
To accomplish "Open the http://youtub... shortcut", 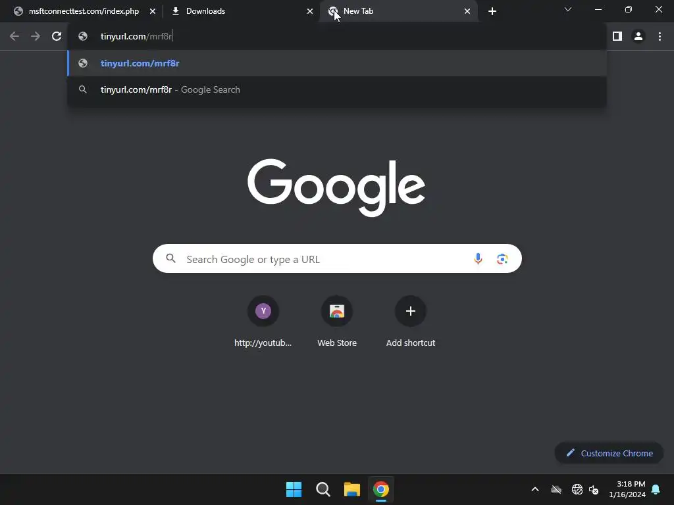I will point(263,321).
